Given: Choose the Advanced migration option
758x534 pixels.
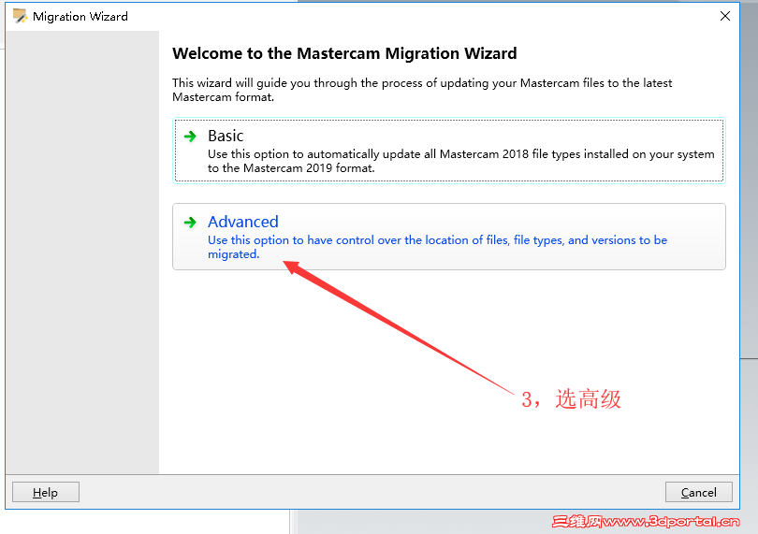Looking at the screenshot, I should click(448, 237).
